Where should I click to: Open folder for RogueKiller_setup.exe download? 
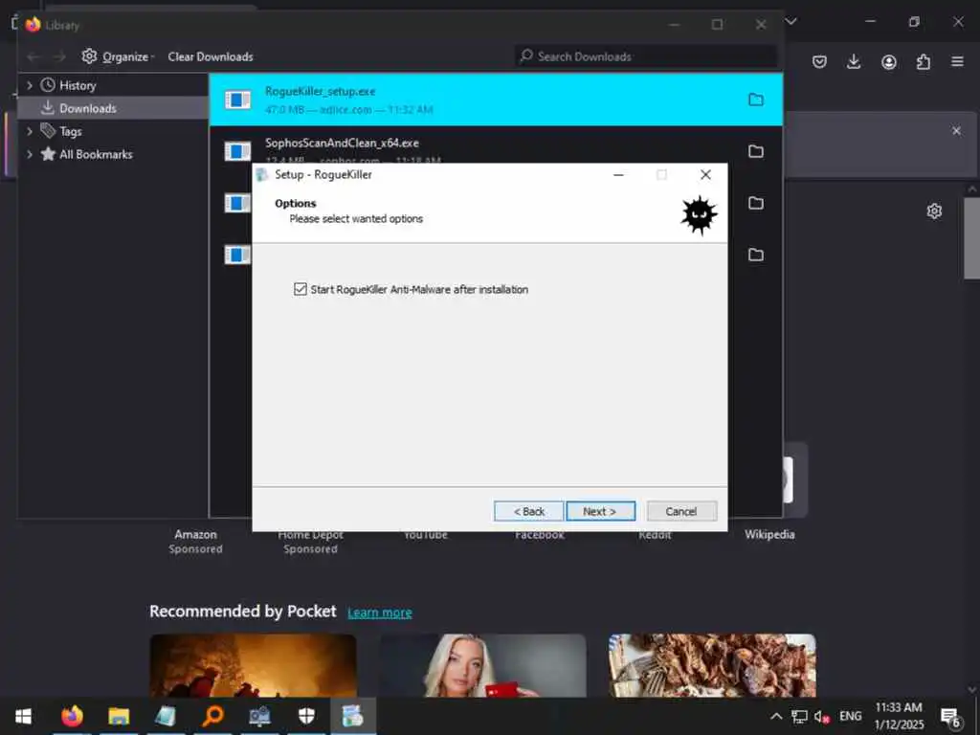(x=756, y=100)
